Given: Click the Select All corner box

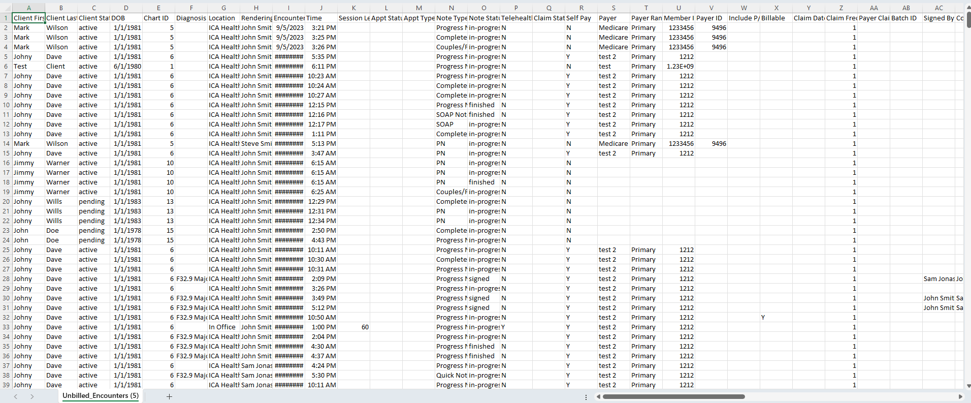Looking at the screenshot, I should pyautogui.click(x=6, y=8).
